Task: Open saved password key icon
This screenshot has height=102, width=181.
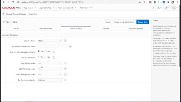Action: point(140,2)
